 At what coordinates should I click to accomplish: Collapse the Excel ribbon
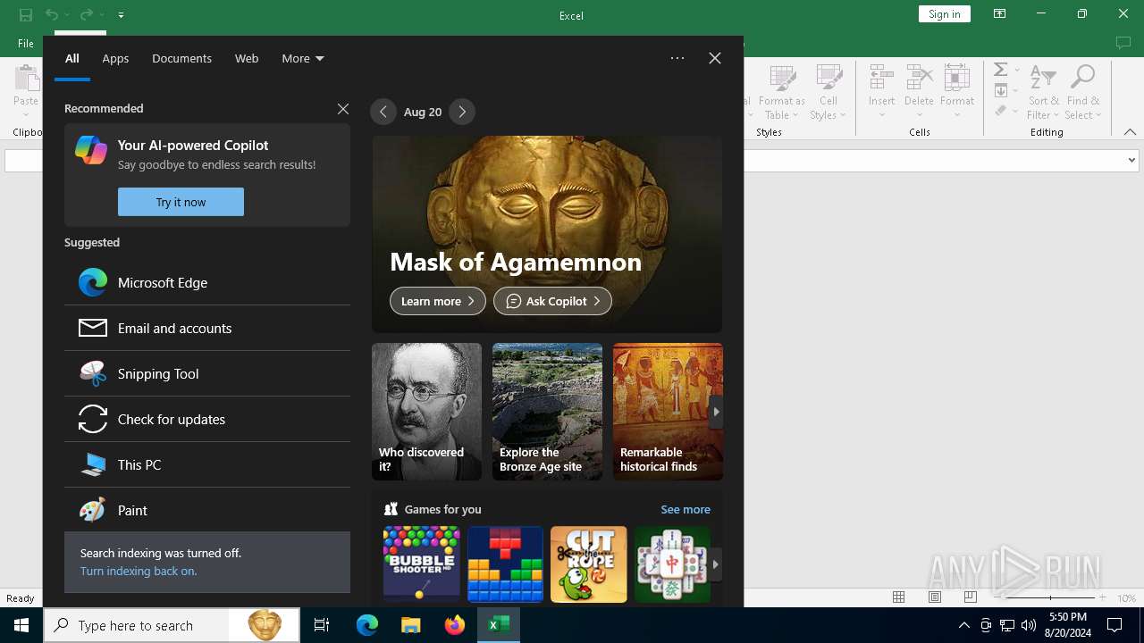tap(1130, 132)
